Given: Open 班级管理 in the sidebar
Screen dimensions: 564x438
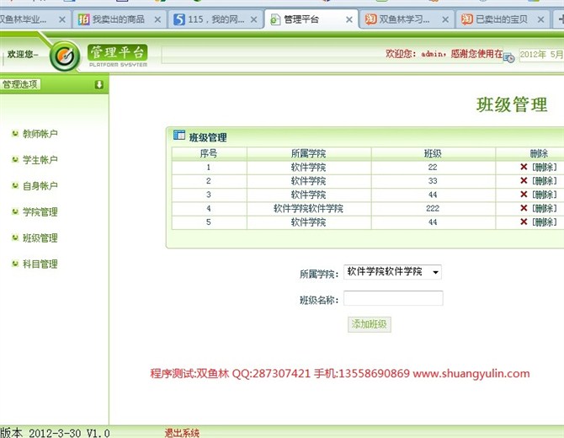Looking at the screenshot, I should (x=40, y=238).
